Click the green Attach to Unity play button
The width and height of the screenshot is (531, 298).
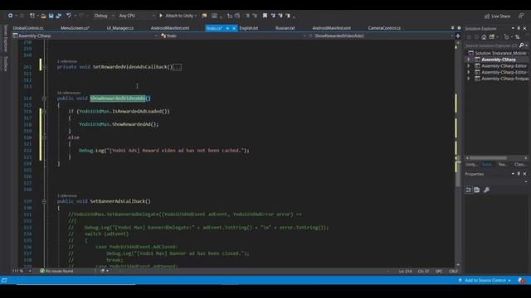[161, 16]
